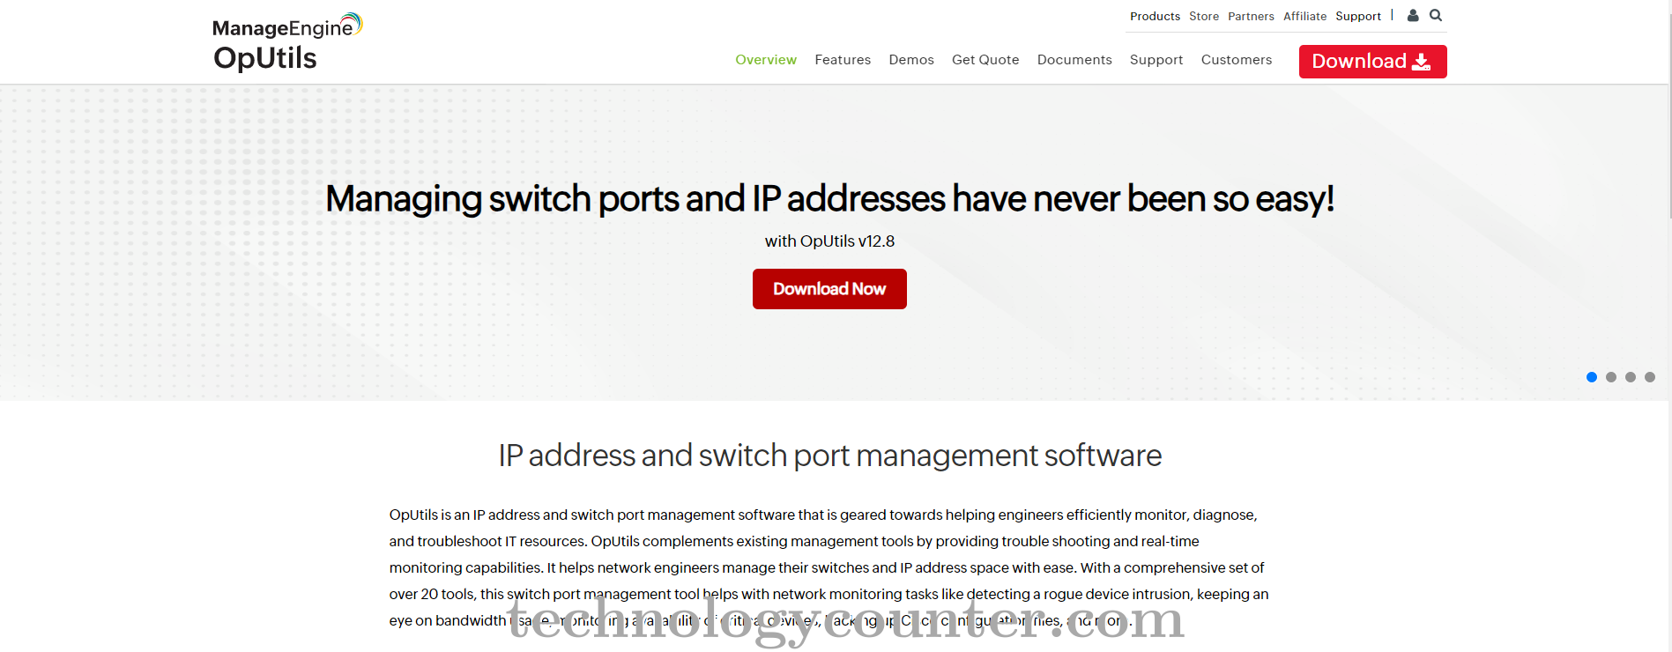
Task: Click the heading 'Managing switch ports and IP addresses'
Action: pos(829,199)
